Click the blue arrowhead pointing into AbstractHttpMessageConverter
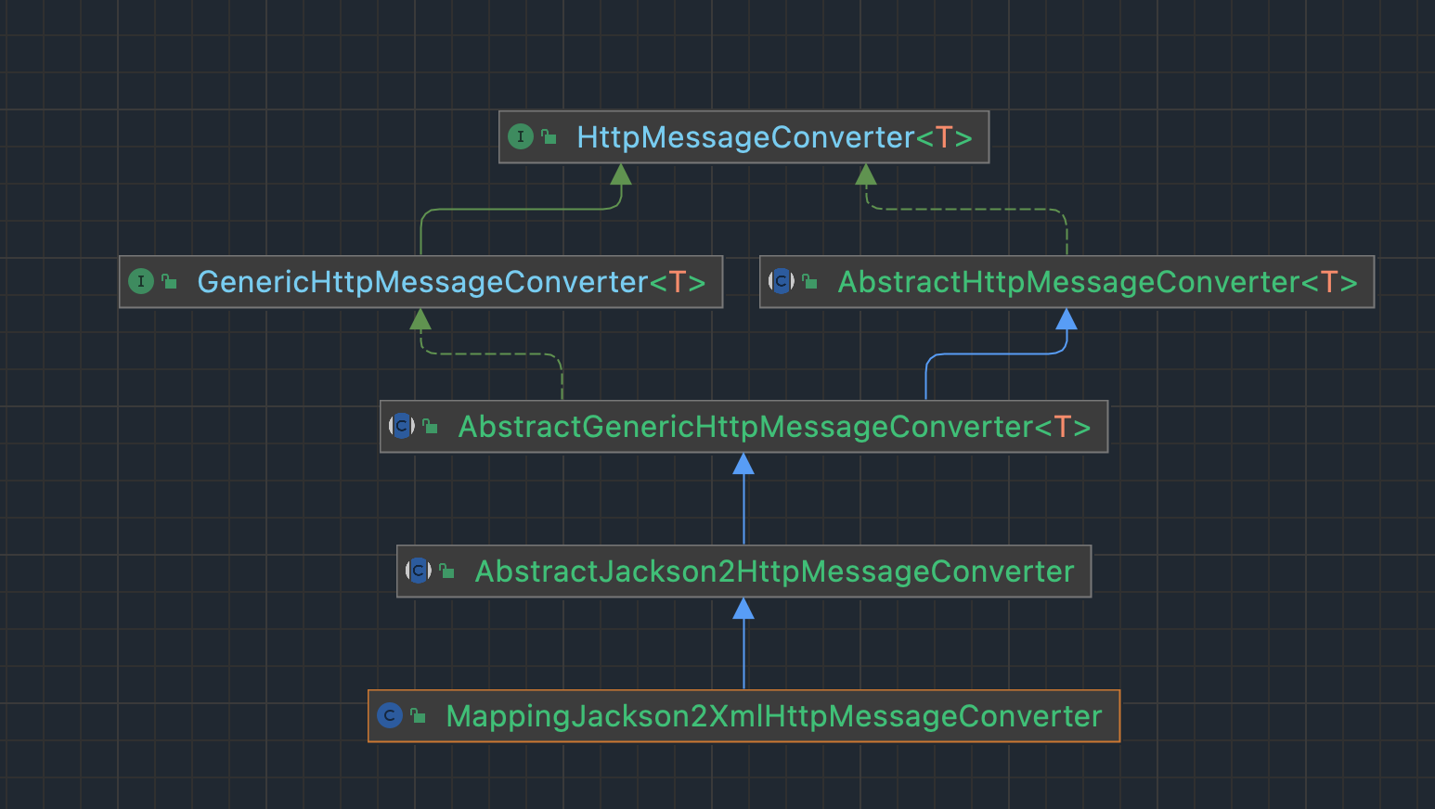 pyautogui.click(x=1067, y=319)
